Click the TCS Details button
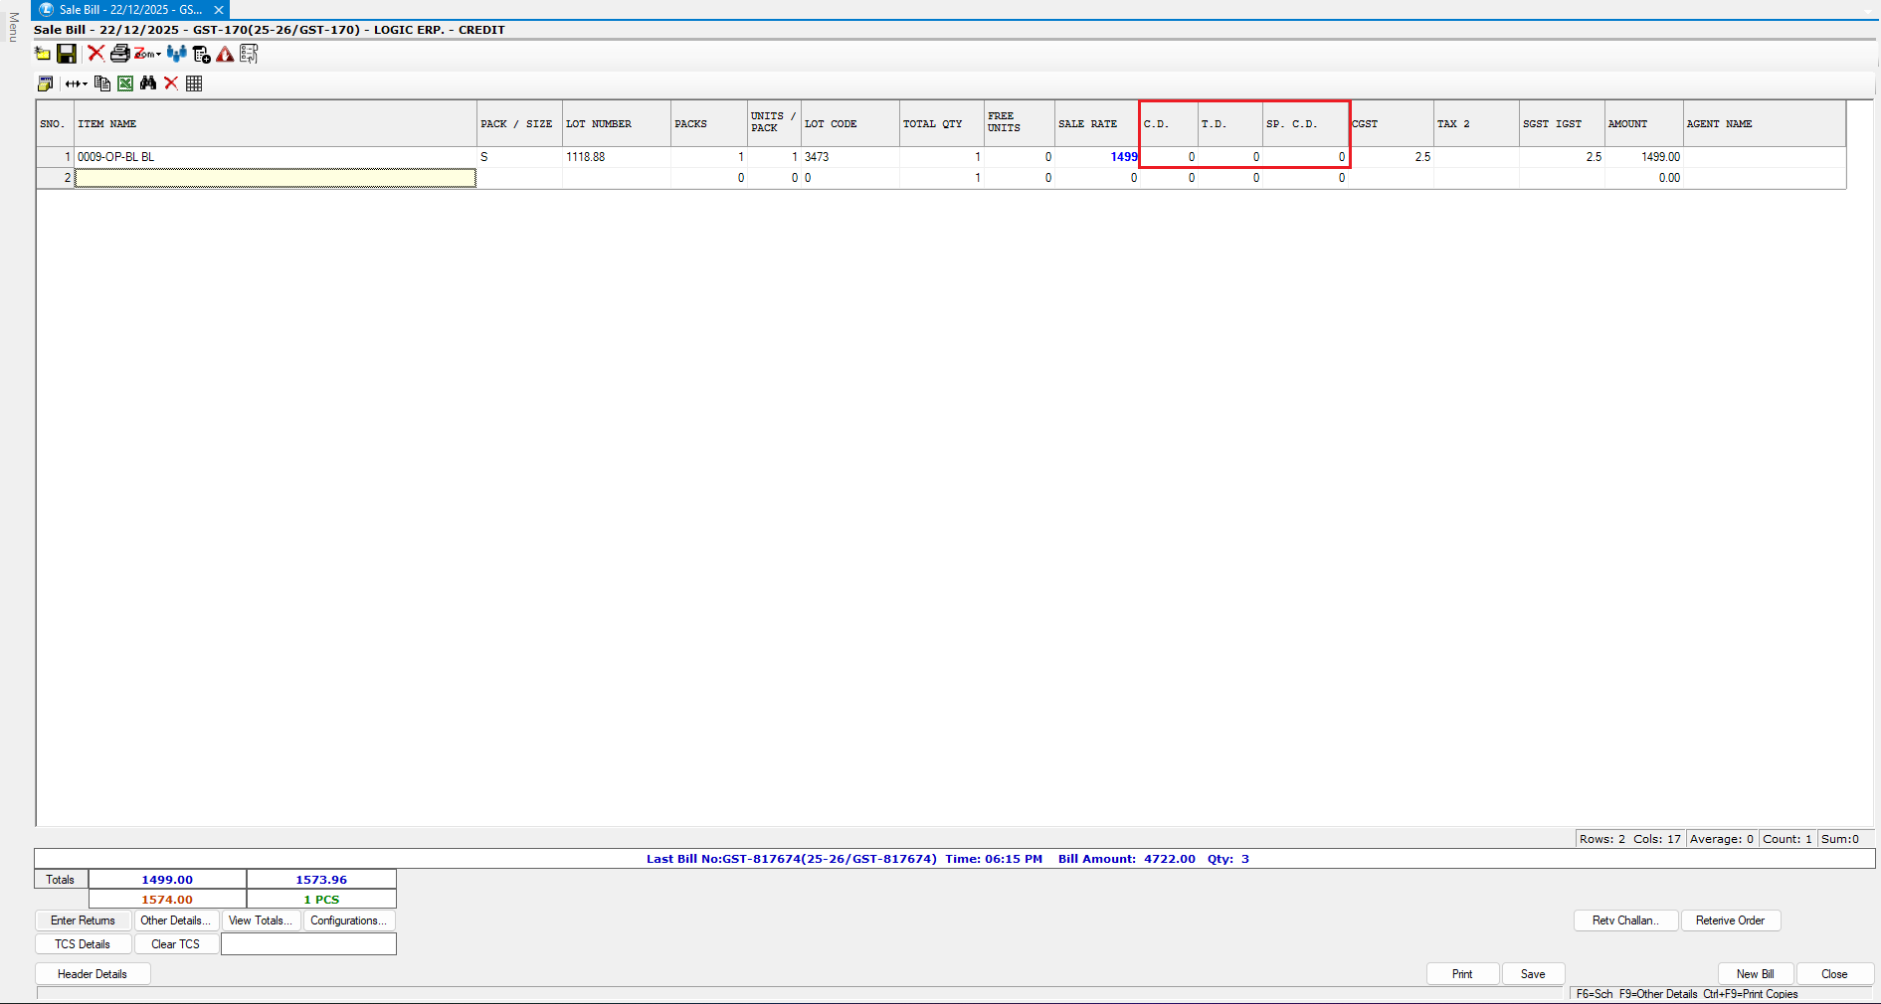This screenshot has width=1881, height=1004. coord(83,944)
